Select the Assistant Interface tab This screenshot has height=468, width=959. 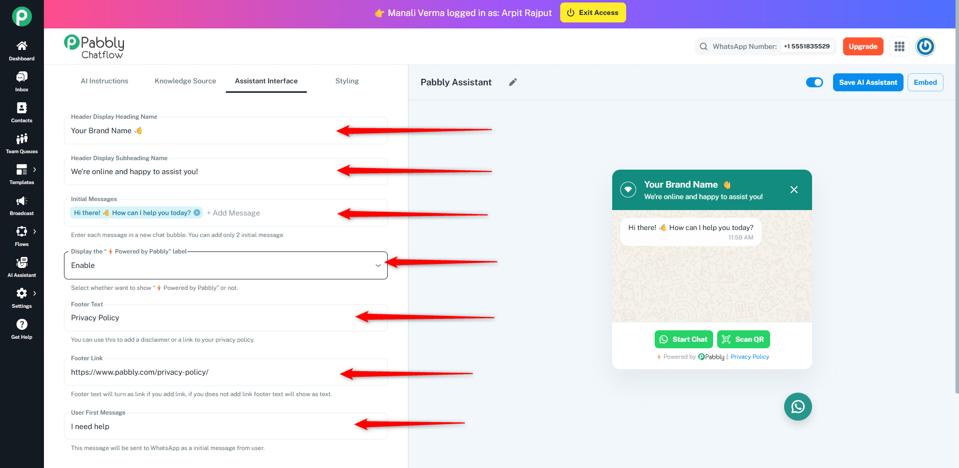point(266,81)
